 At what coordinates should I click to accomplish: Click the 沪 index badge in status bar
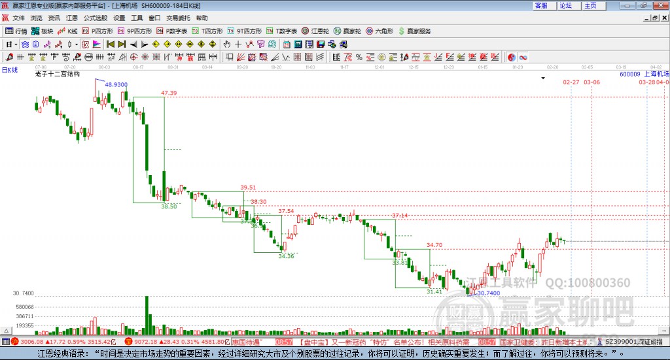15,342
